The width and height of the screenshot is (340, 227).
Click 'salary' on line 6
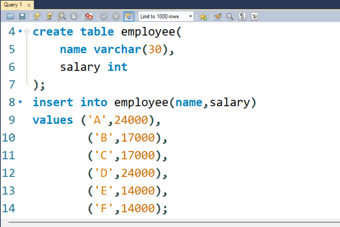[x=80, y=67]
